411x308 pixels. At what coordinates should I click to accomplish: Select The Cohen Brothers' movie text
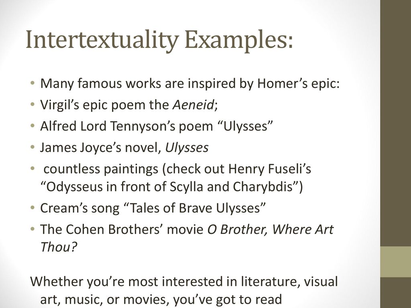(122, 229)
